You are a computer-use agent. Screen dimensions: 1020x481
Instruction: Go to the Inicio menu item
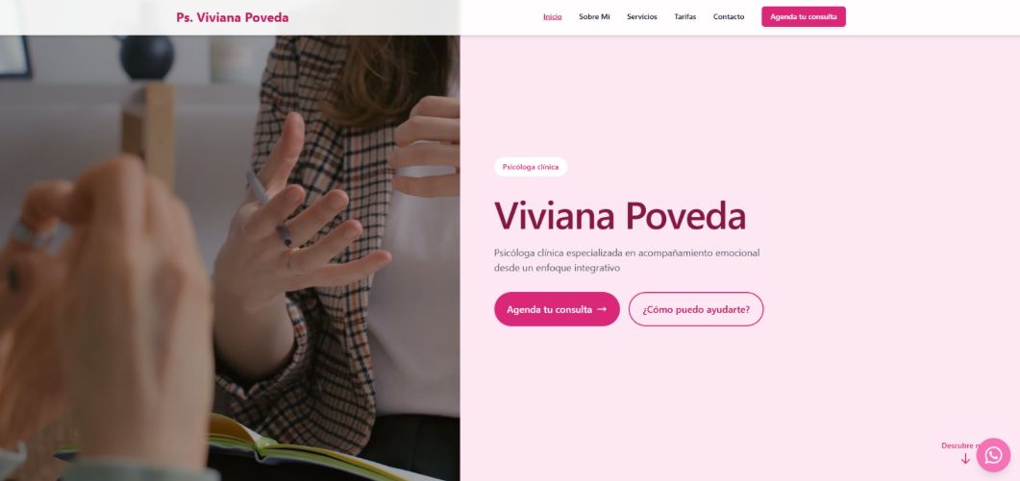tap(552, 17)
